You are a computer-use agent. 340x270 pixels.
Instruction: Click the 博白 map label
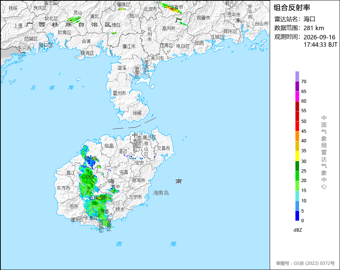[x=116, y=25]
